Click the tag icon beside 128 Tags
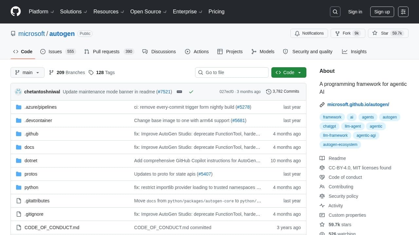Viewport: 419px width, 235px height. coord(91,72)
